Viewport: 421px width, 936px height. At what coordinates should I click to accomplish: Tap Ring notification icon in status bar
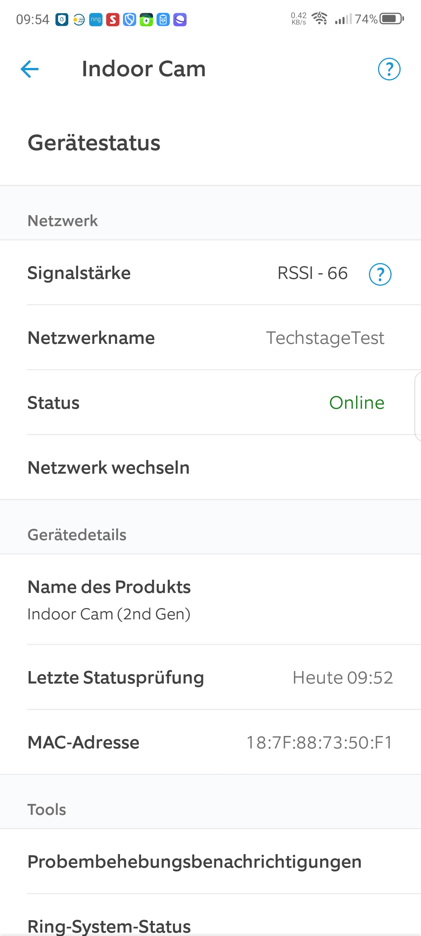pos(96,20)
